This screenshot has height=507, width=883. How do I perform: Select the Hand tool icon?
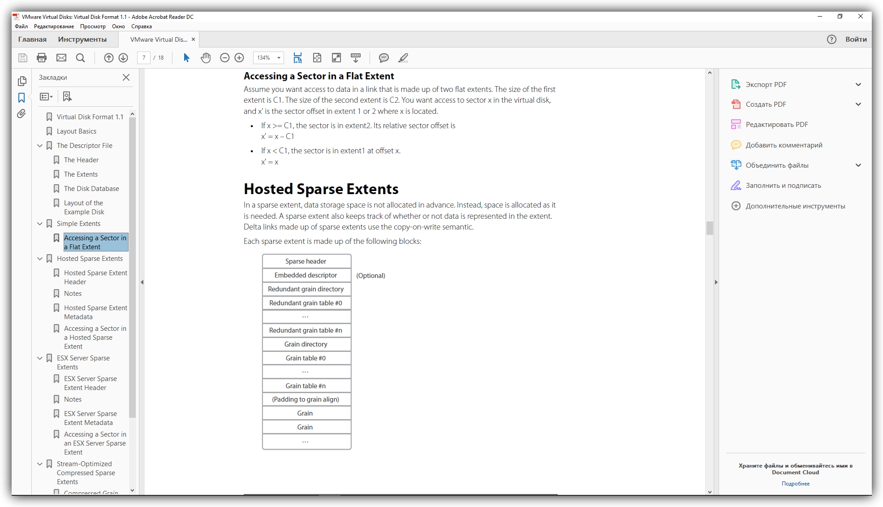(x=206, y=58)
